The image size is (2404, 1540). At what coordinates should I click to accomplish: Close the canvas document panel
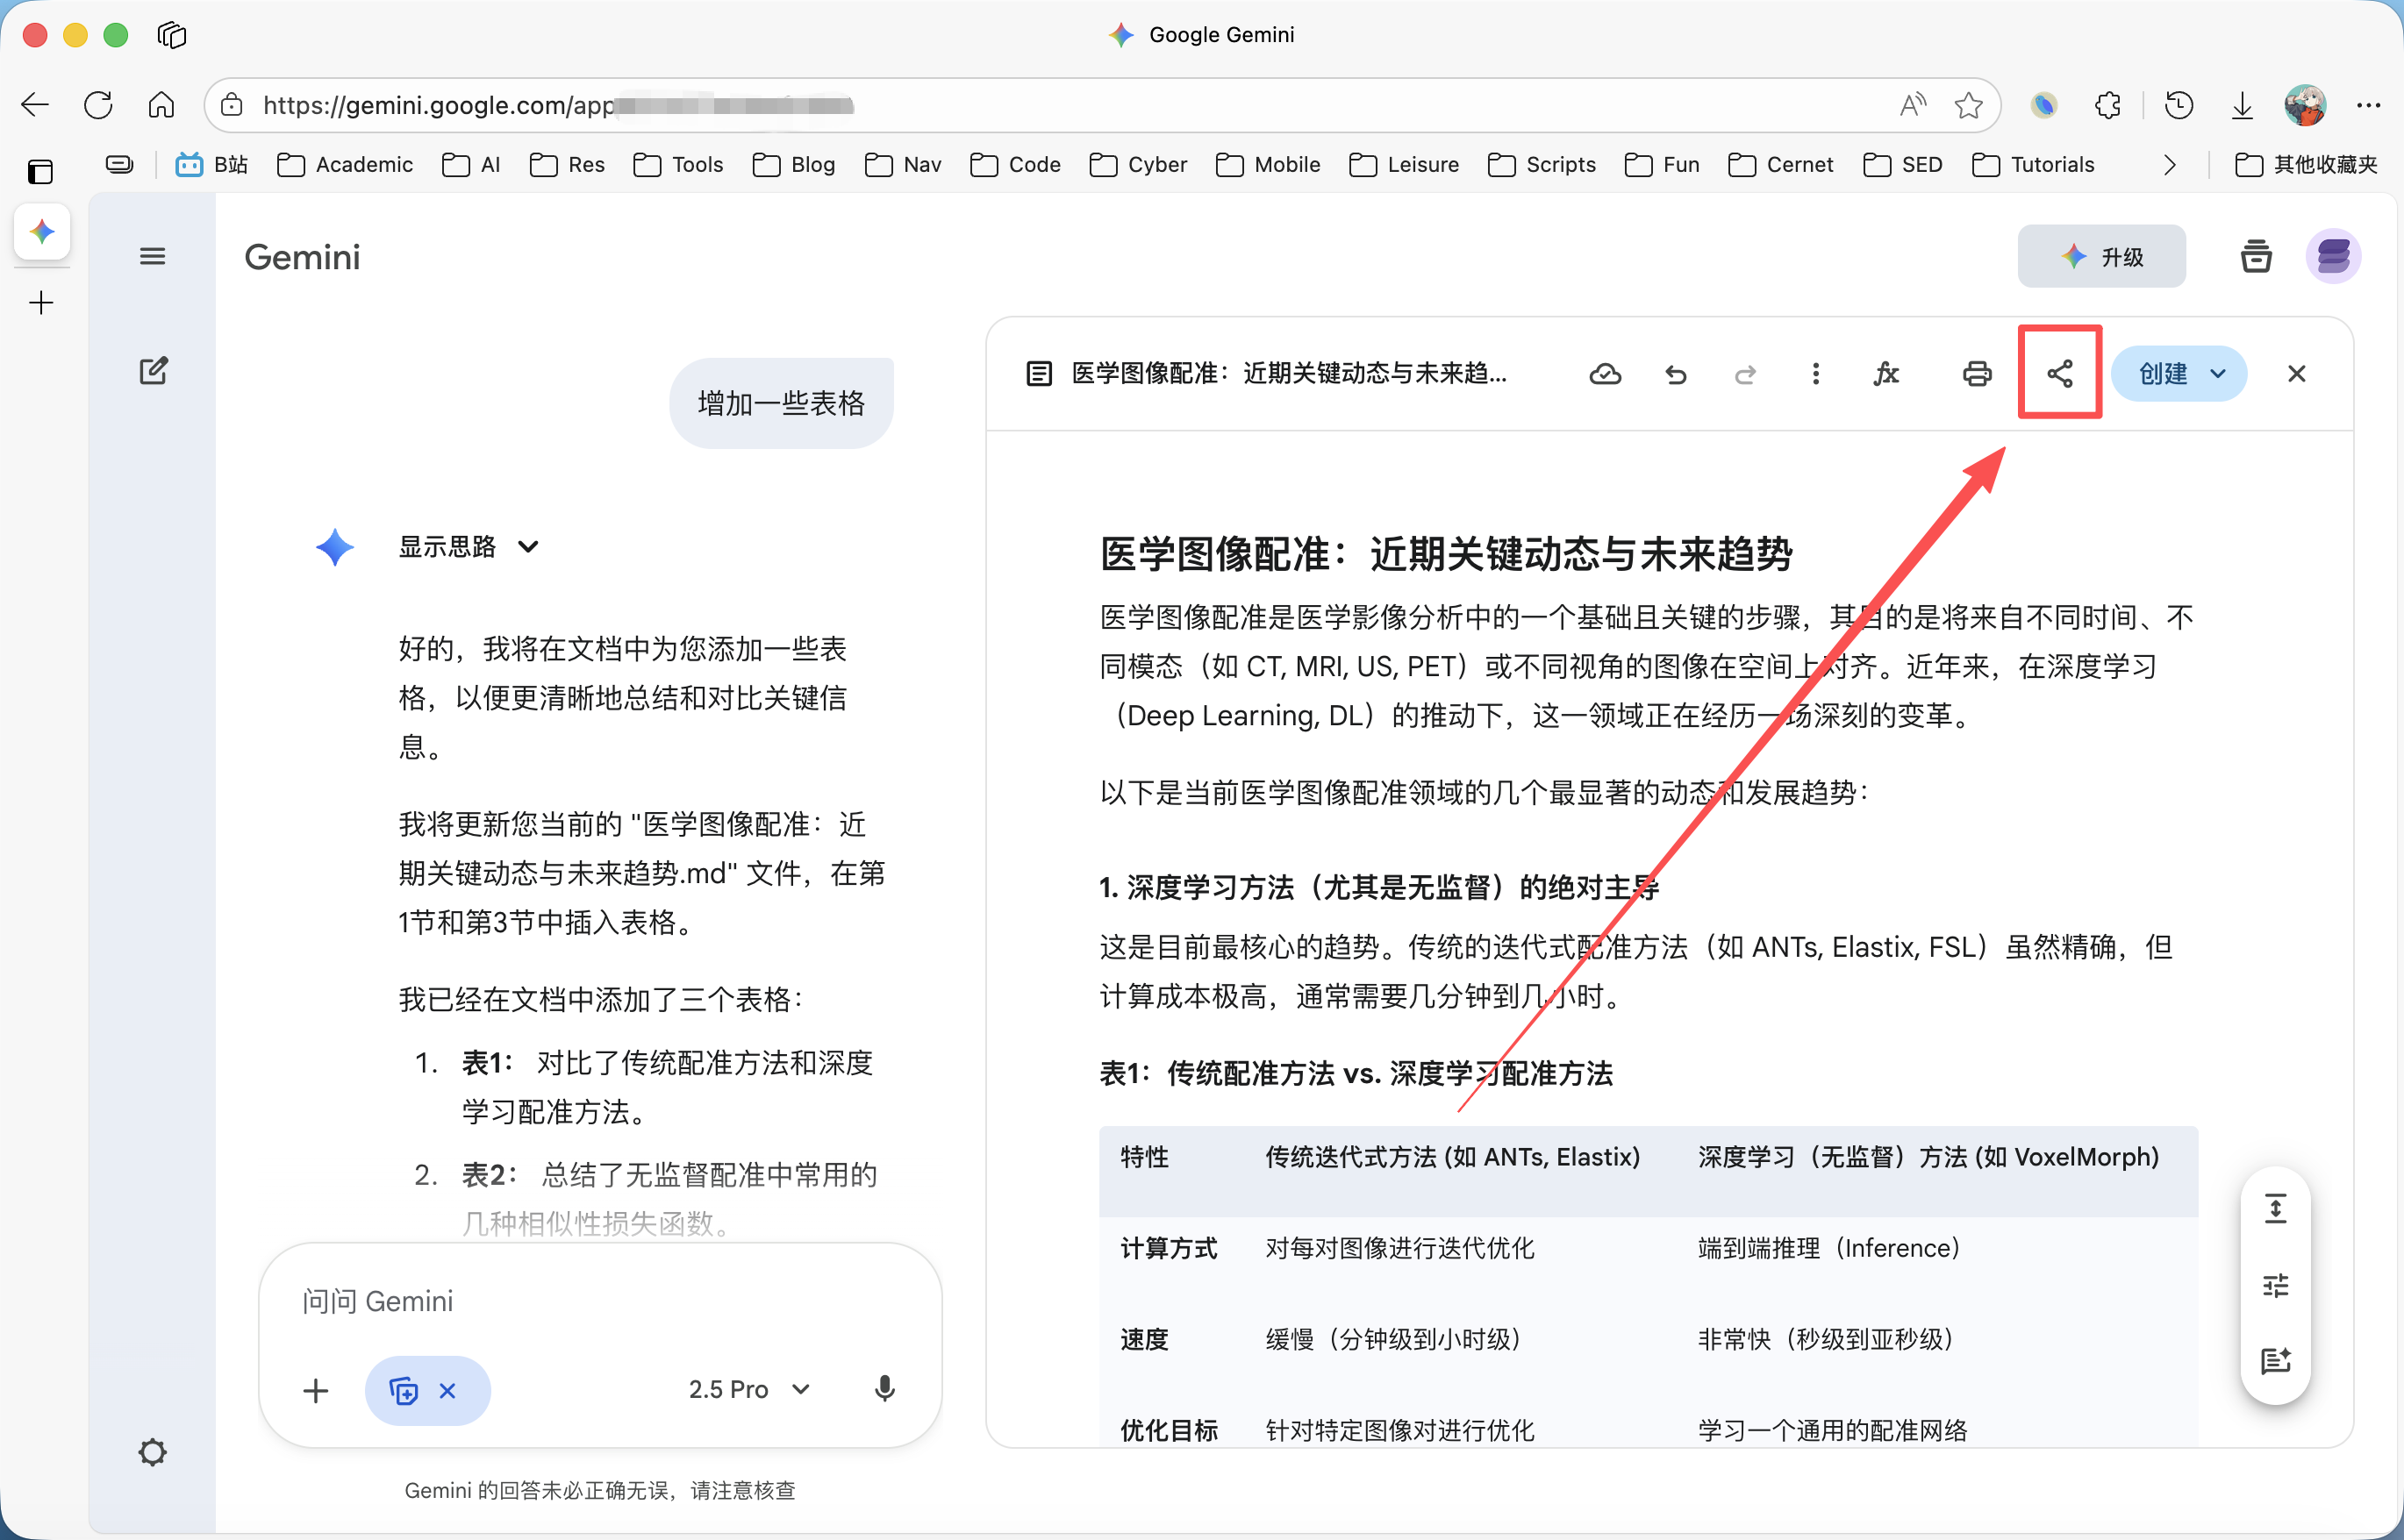[2297, 373]
